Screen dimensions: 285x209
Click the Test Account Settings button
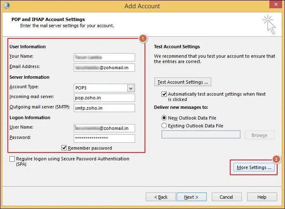[x=183, y=82]
